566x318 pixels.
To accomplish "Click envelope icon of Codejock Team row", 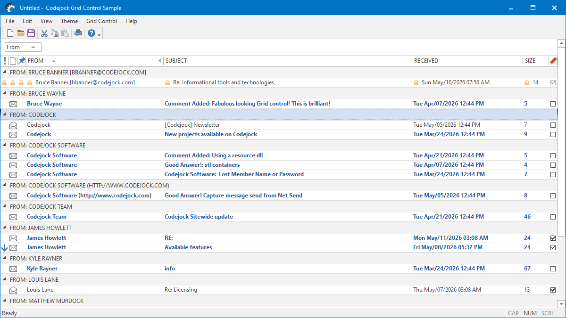I will (x=13, y=217).
